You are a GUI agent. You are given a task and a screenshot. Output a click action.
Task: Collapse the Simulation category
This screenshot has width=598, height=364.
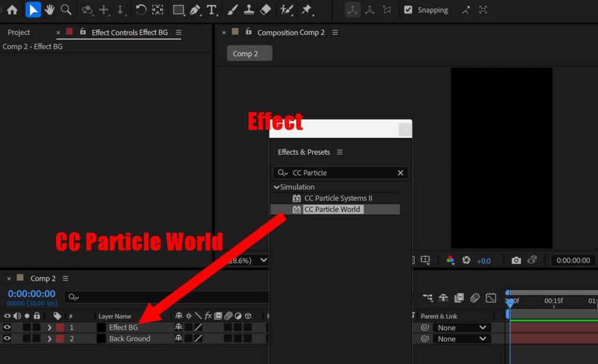(276, 187)
